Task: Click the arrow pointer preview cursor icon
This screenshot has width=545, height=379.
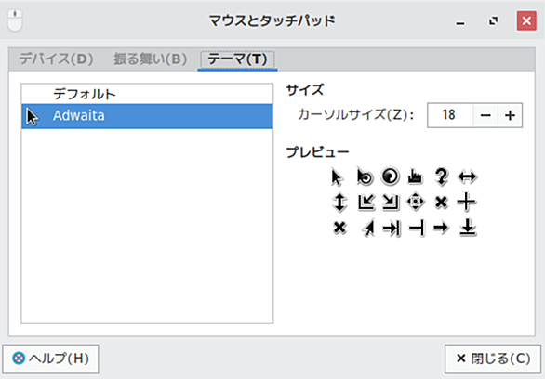Action: 338,177
